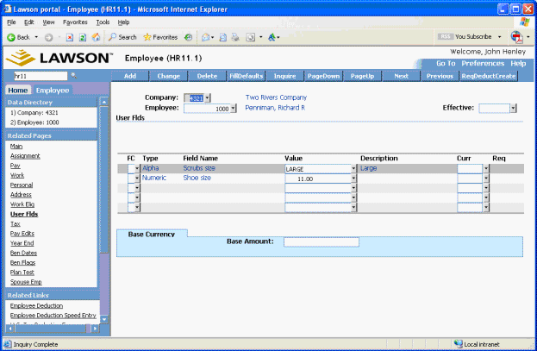This screenshot has height=351, width=537.
Task: Open the Tools menu
Action: pyautogui.click(x=103, y=22)
